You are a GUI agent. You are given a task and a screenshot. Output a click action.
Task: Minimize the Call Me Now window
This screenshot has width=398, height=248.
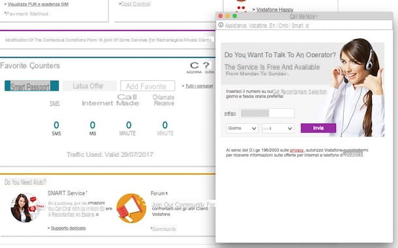228,16
